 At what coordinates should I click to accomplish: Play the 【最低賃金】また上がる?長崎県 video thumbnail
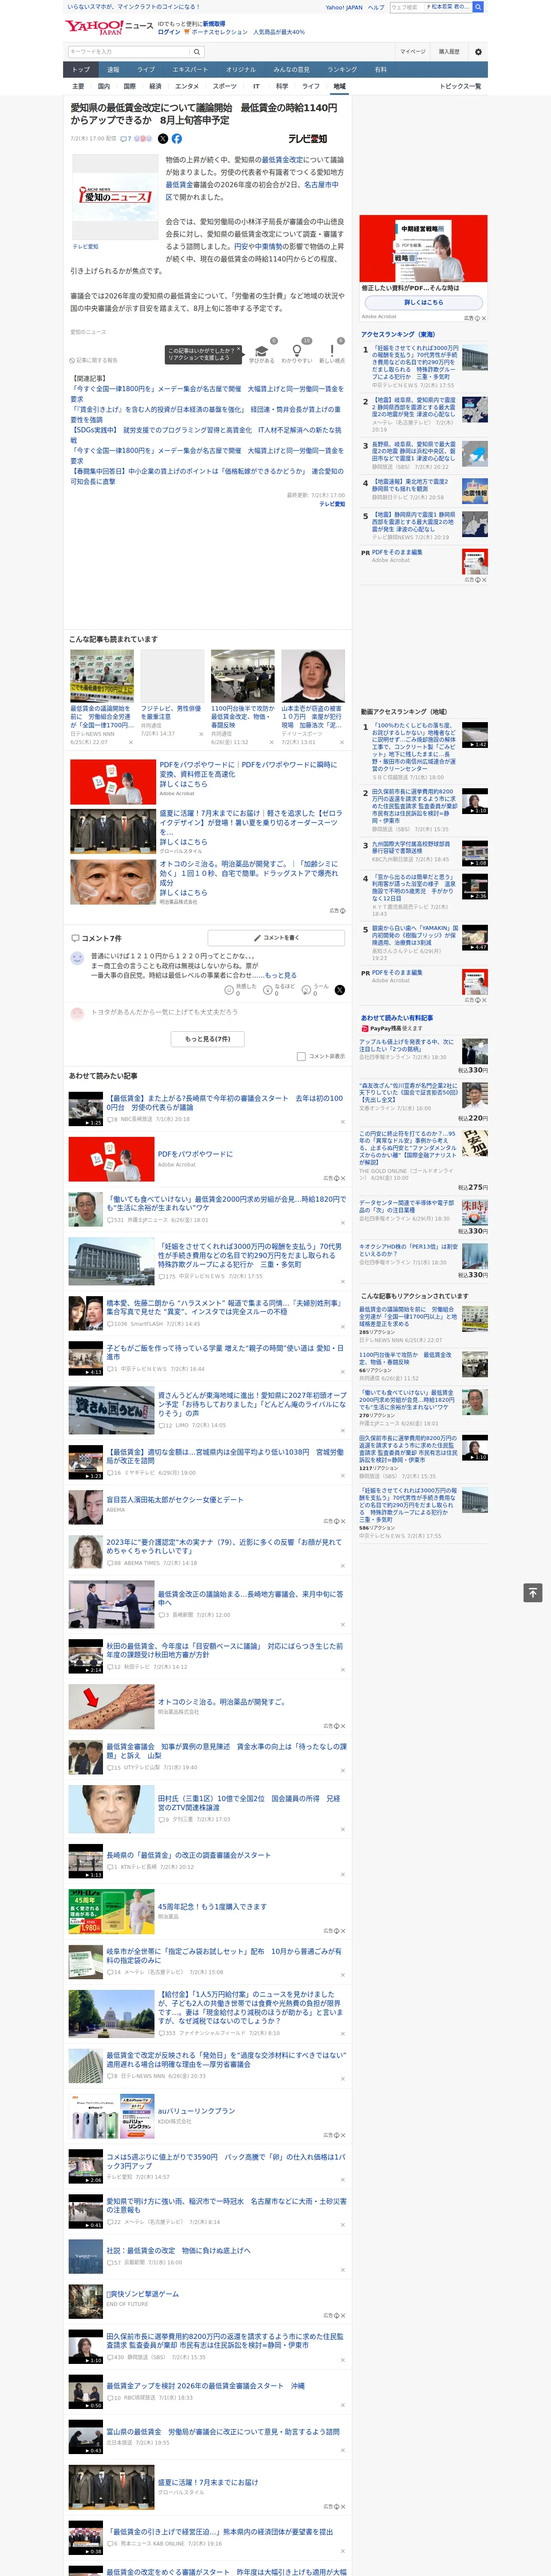(x=86, y=1109)
